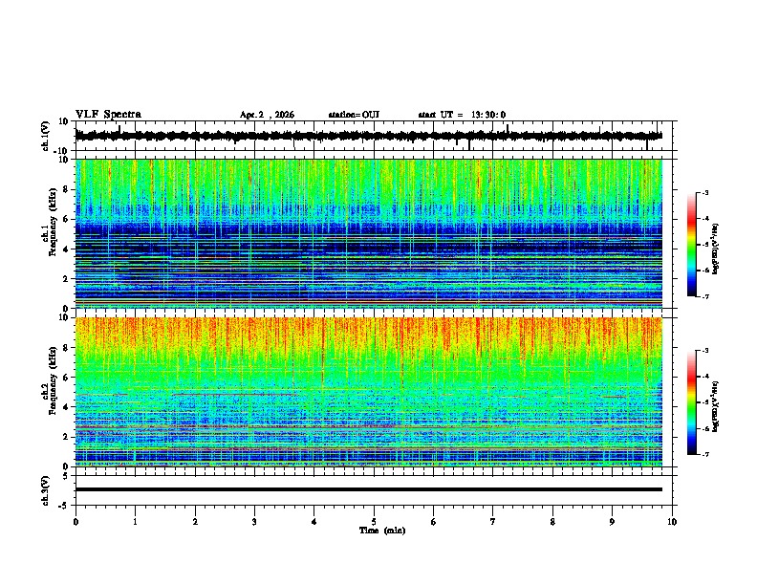This screenshot has width=757, height=585.
Task: Click the "5" tick on the ch.3(V) axis
Action: (x=66, y=475)
